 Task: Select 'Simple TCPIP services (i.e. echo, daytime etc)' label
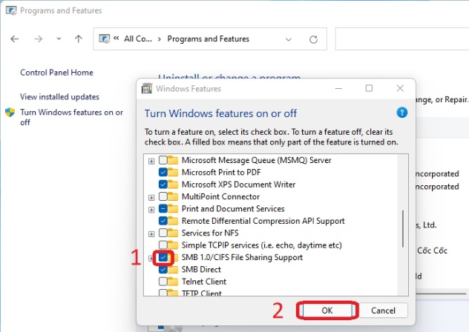tap(262, 245)
